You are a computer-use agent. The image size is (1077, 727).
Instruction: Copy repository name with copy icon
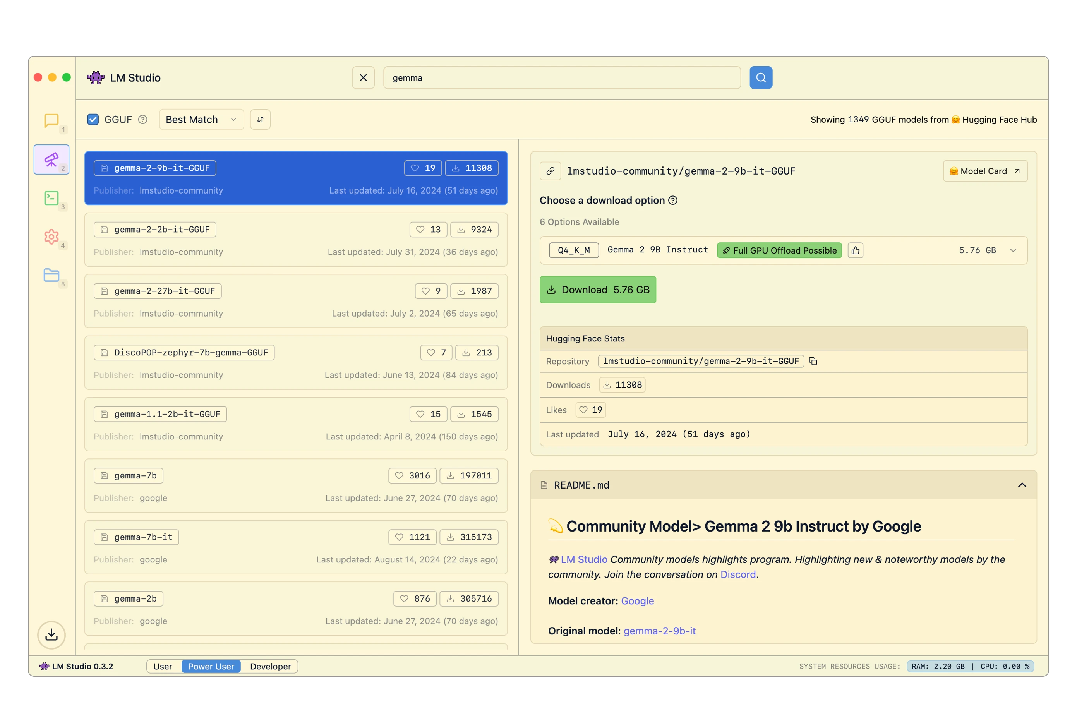tap(813, 361)
